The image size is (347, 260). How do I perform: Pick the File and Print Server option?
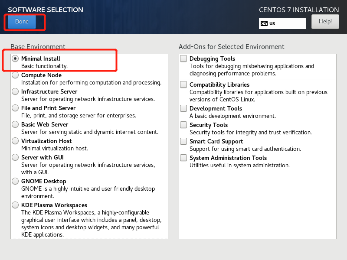point(16,108)
